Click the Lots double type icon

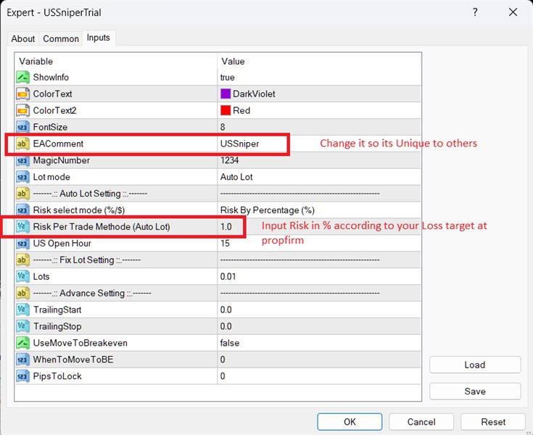click(22, 277)
